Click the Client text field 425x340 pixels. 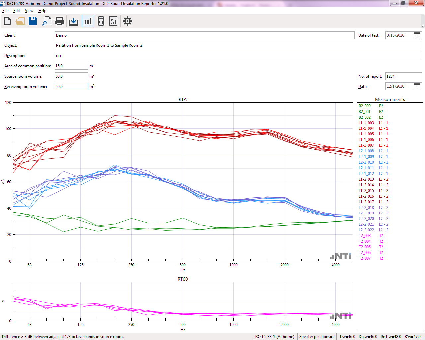(204, 35)
